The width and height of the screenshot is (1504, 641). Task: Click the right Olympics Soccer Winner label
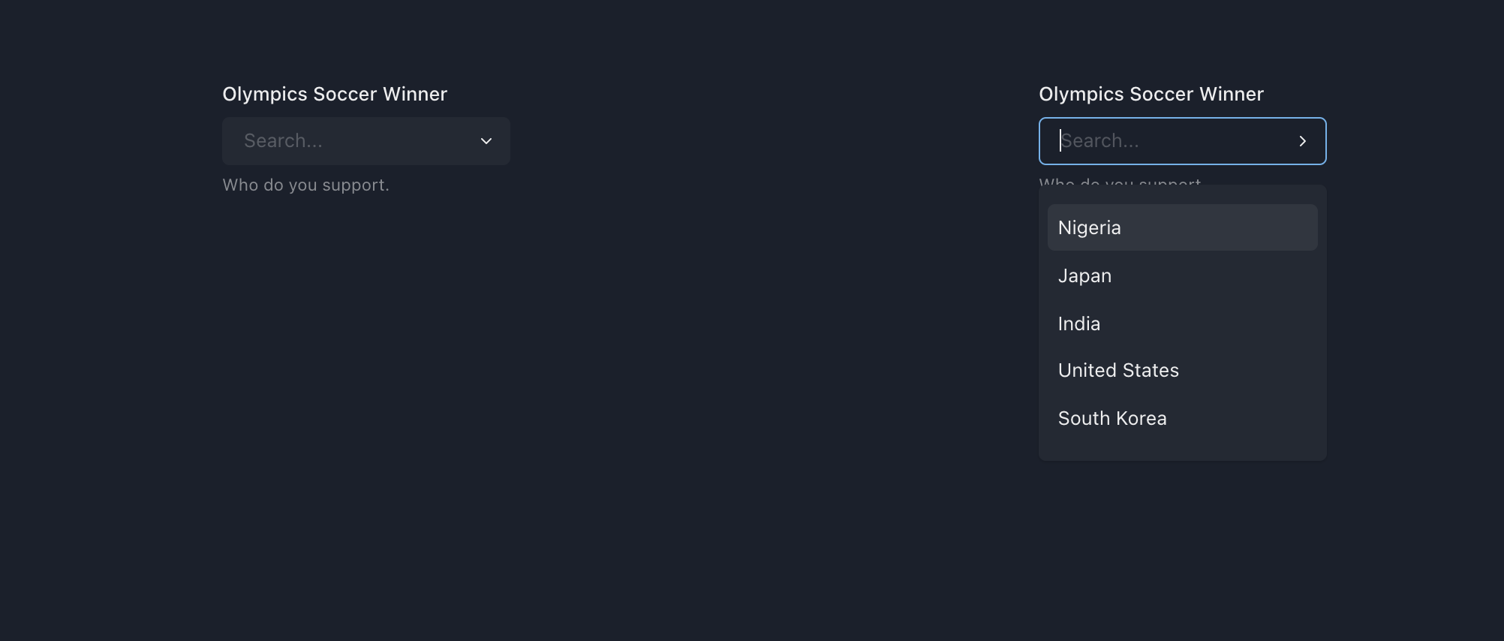[1151, 94]
